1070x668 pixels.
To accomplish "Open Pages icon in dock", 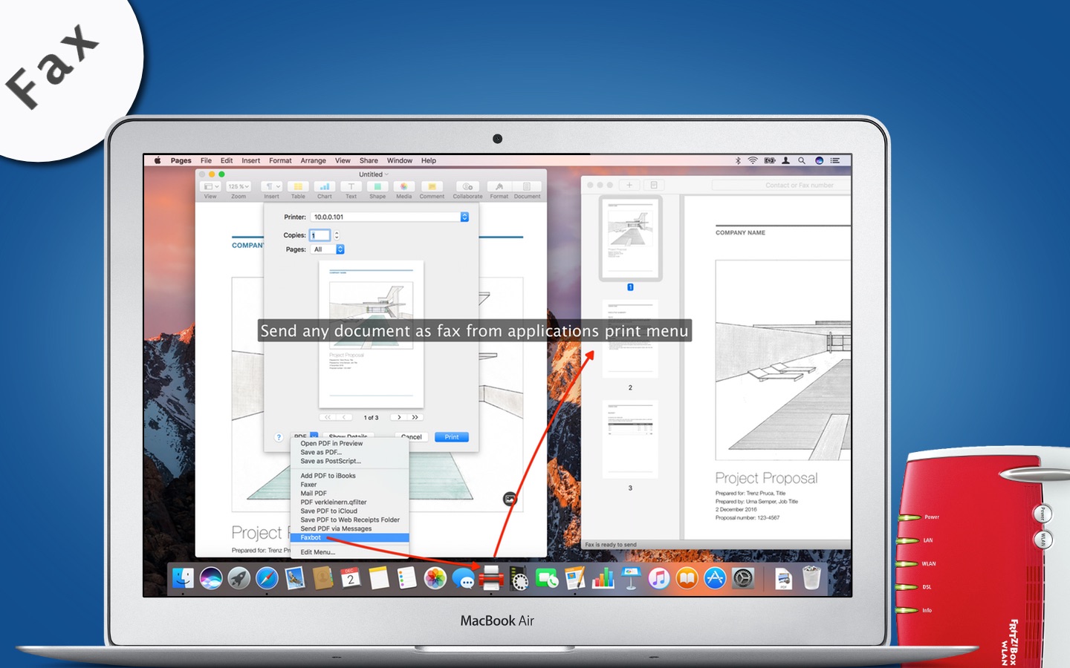I will [575, 578].
